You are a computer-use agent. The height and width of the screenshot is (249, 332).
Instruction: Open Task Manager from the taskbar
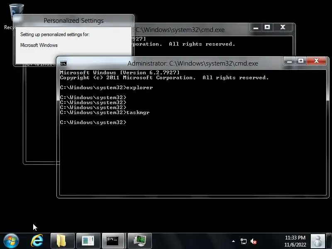140,241
